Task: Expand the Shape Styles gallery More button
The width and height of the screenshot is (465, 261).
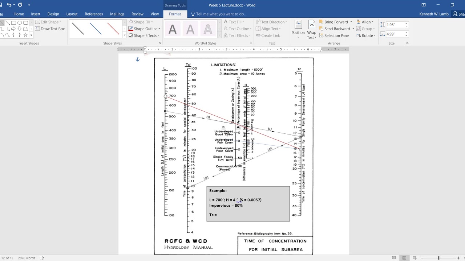Action: pyautogui.click(x=125, y=36)
